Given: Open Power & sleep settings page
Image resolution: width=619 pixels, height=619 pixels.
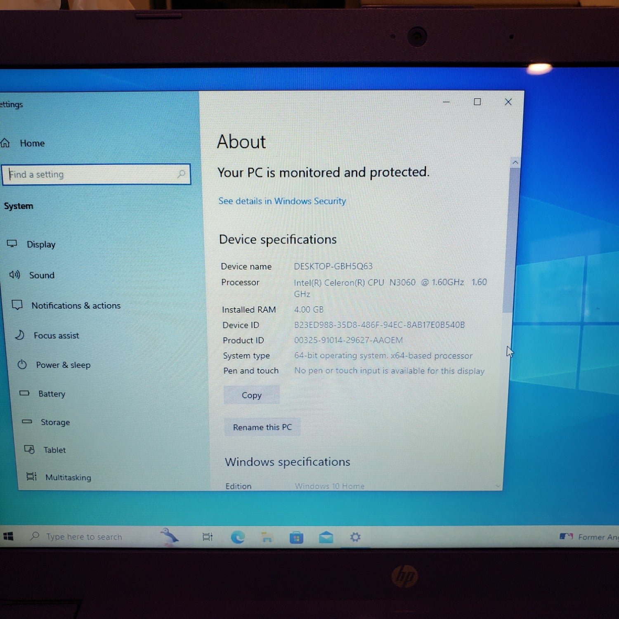Looking at the screenshot, I should 63,365.
